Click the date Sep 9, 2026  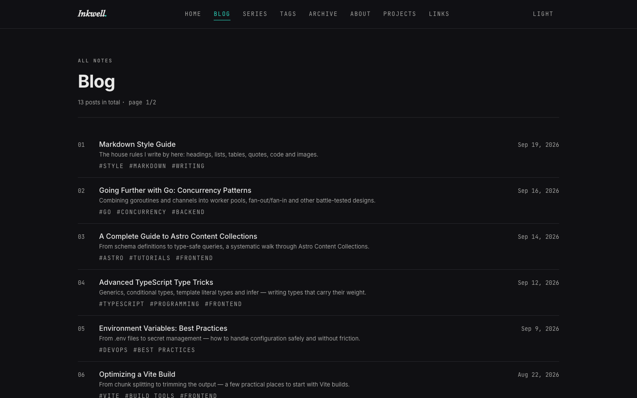(x=540, y=329)
